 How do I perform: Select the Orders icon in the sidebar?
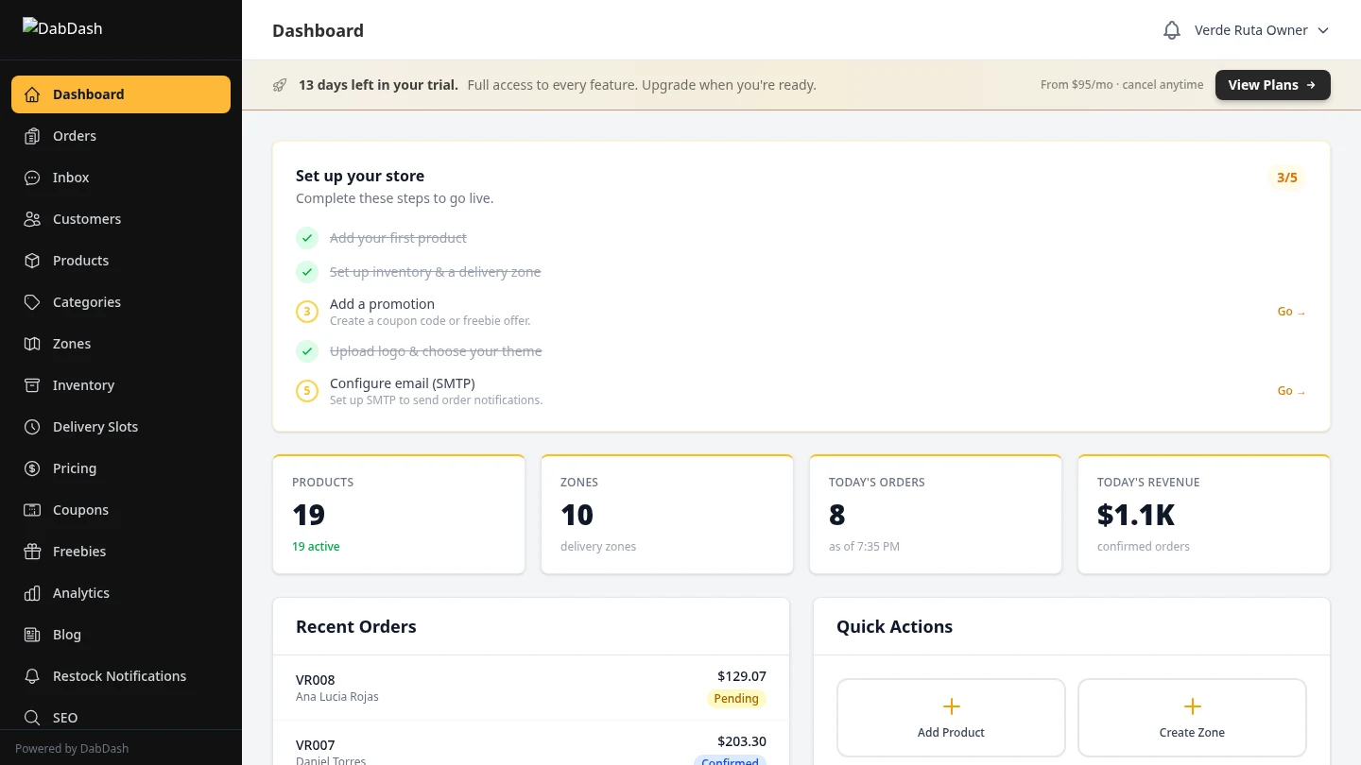[x=32, y=136]
